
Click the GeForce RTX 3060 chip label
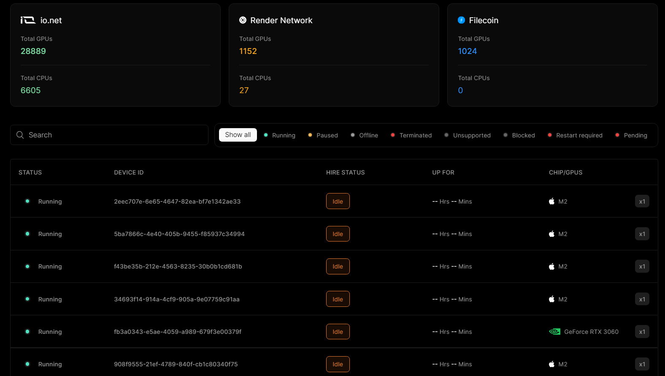(x=592, y=332)
